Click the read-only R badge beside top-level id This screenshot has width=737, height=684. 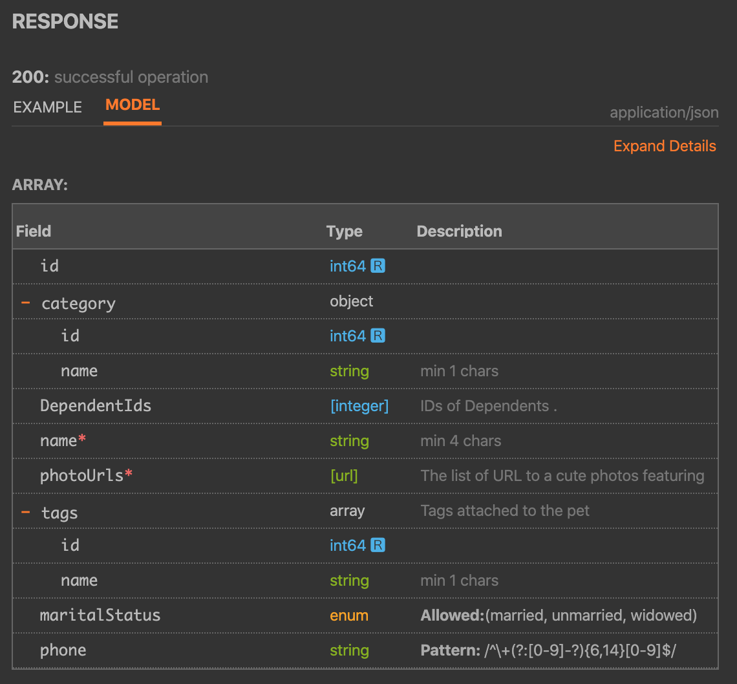click(378, 266)
